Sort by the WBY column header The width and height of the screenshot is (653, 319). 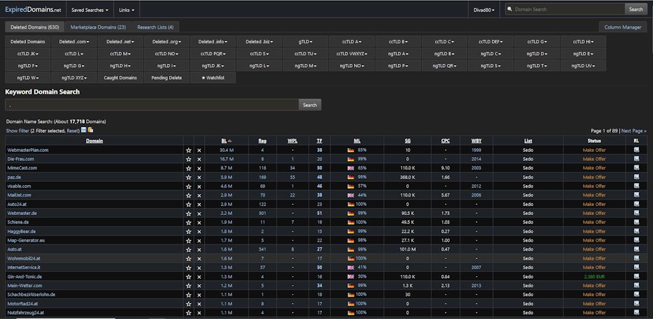coord(476,141)
